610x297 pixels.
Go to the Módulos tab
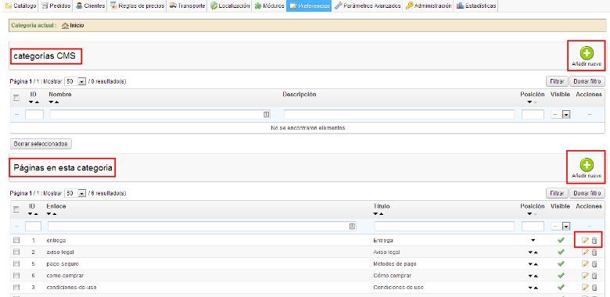tap(269, 5)
